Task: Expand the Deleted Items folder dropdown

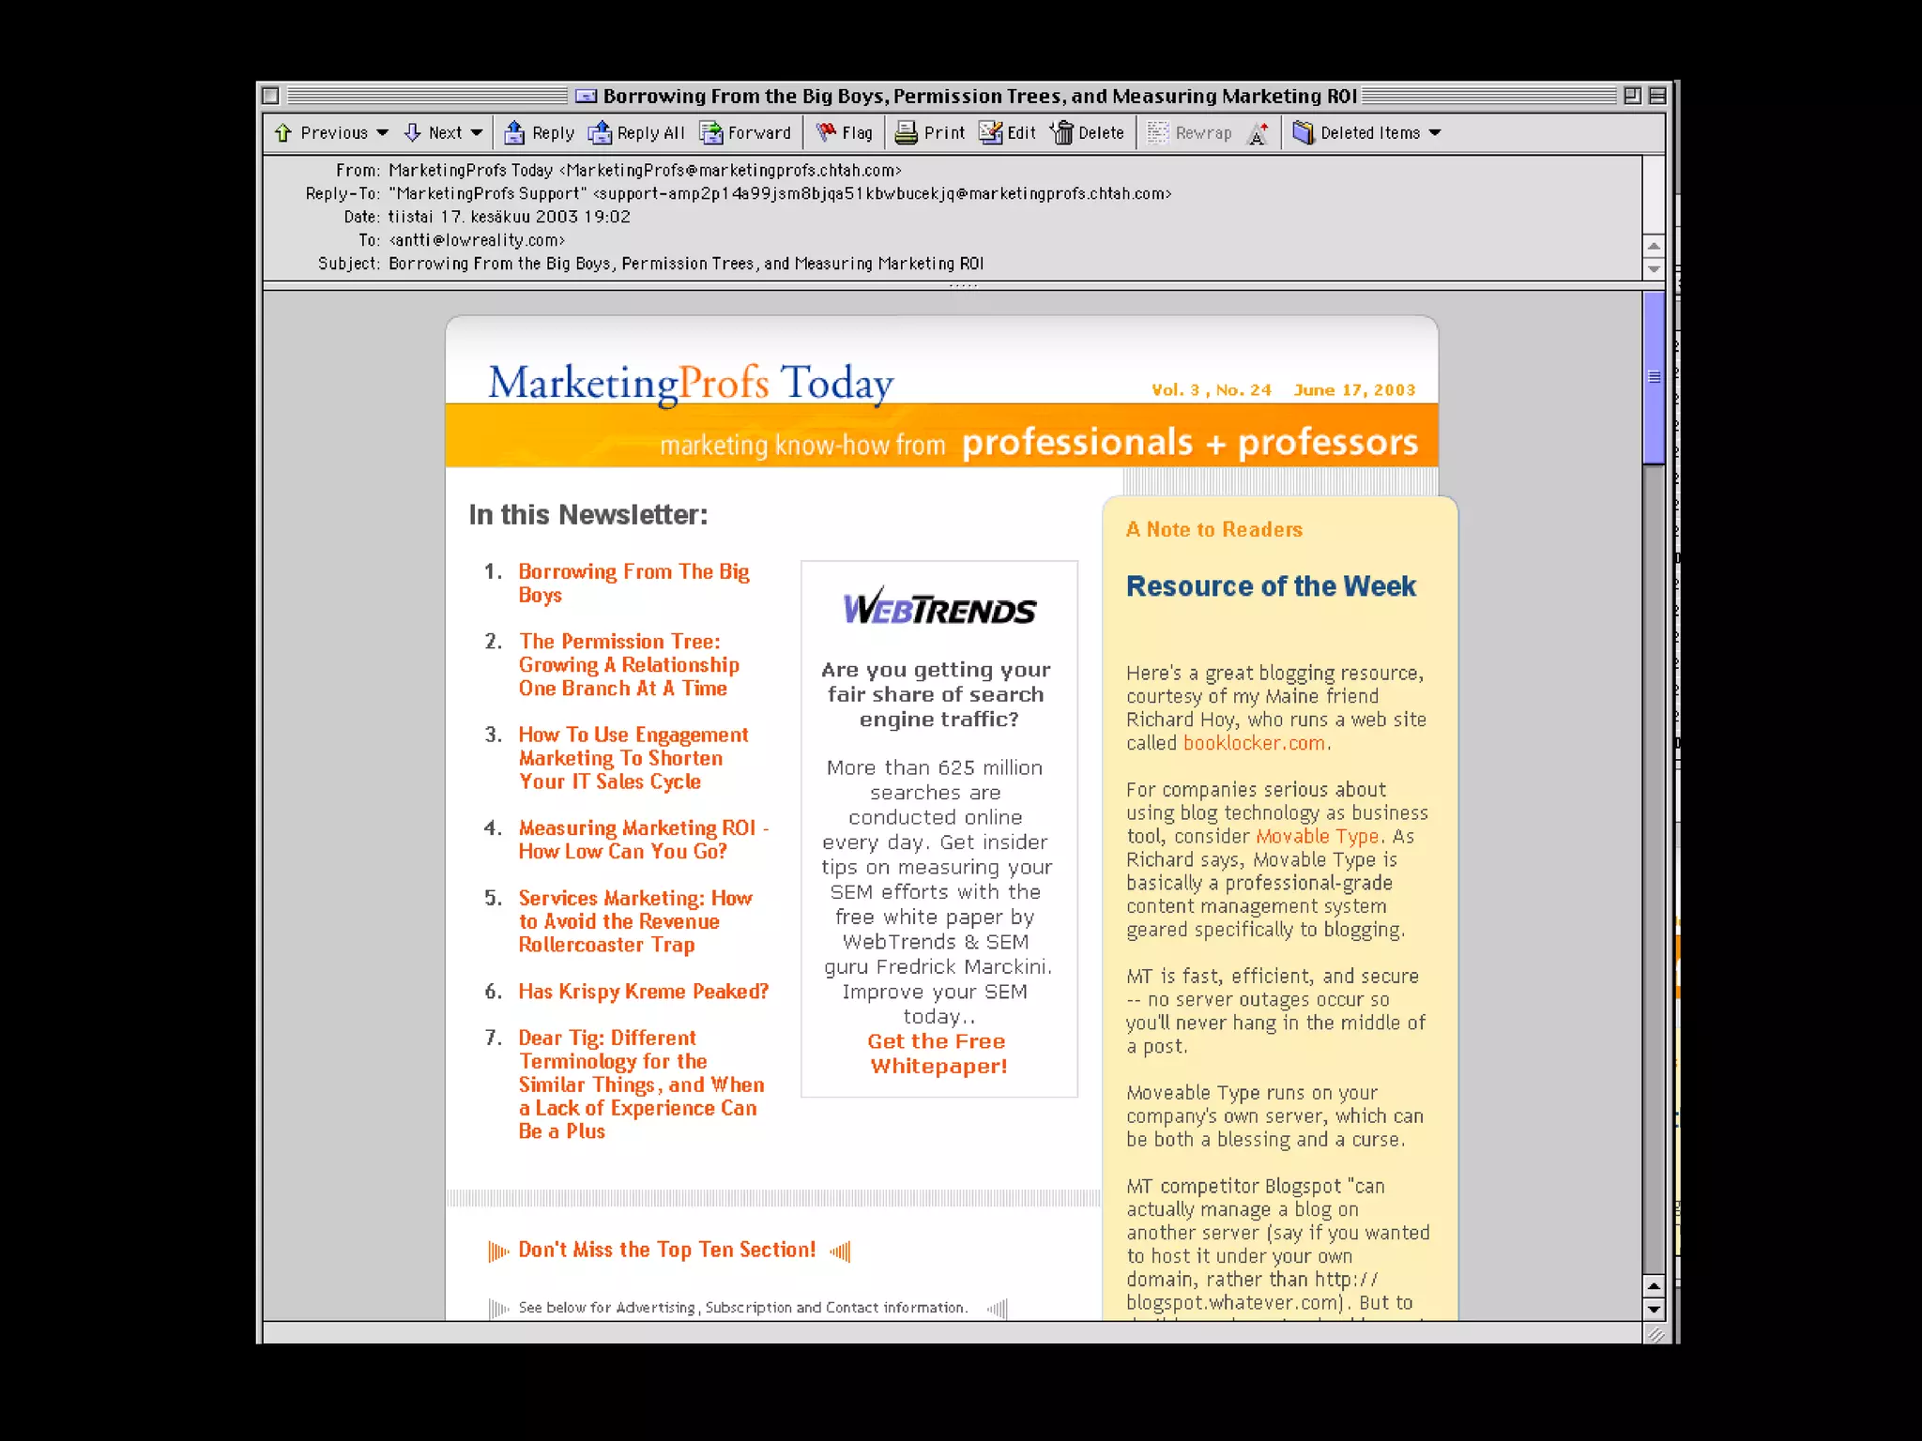Action: (x=1435, y=133)
